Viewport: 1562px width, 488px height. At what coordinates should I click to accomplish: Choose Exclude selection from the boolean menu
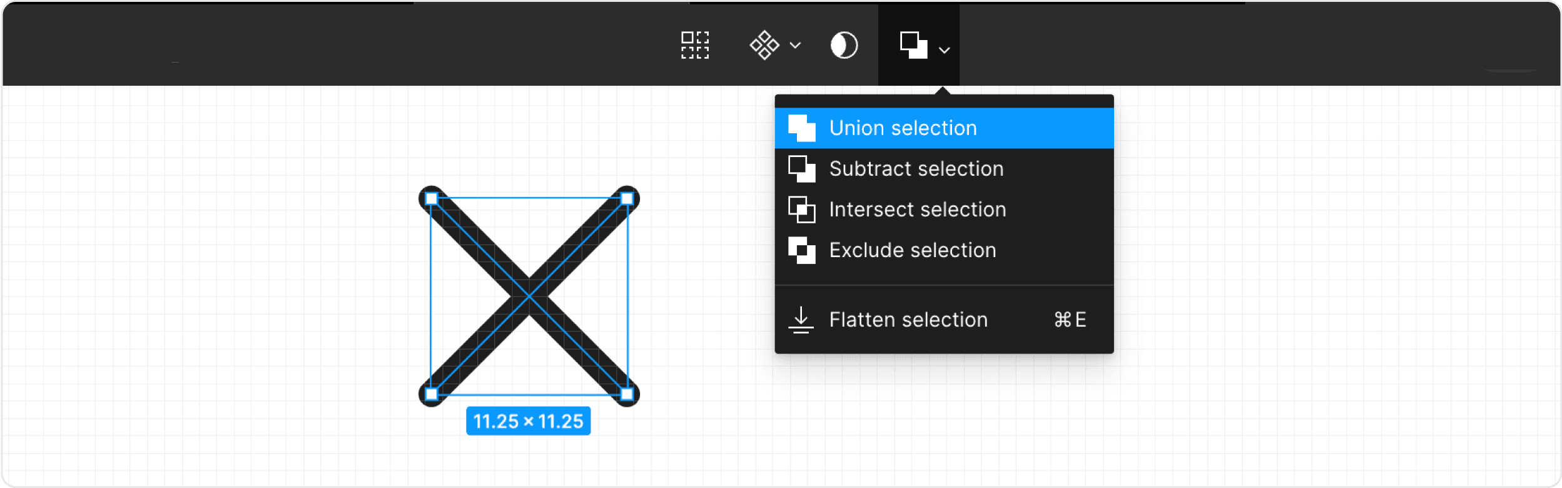coord(912,250)
